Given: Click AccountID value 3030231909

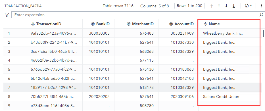Looking at the screenshot, I should [x=182, y=33].
